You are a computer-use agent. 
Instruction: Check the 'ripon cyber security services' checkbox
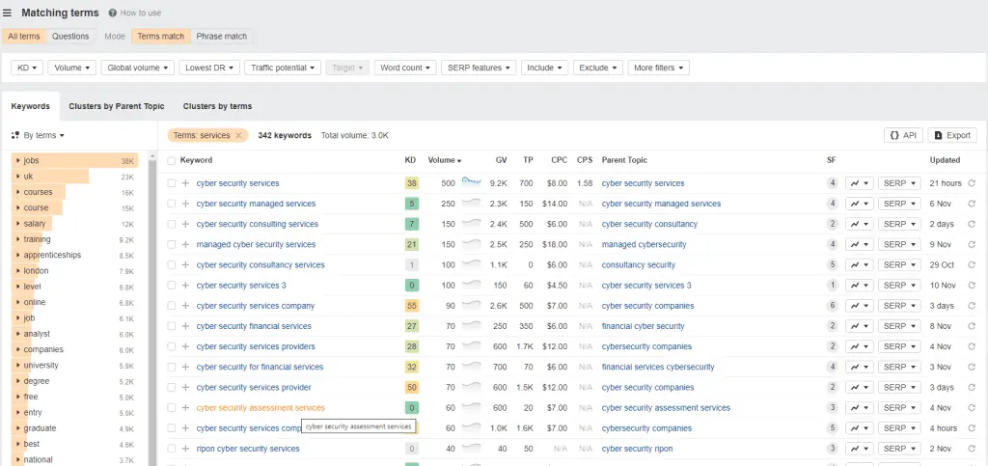click(x=172, y=449)
